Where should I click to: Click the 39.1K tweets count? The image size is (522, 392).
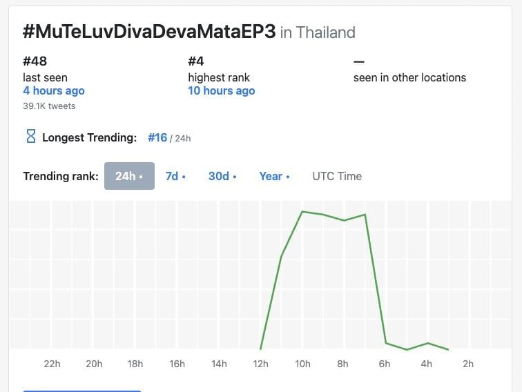click(x=49, y=106)
